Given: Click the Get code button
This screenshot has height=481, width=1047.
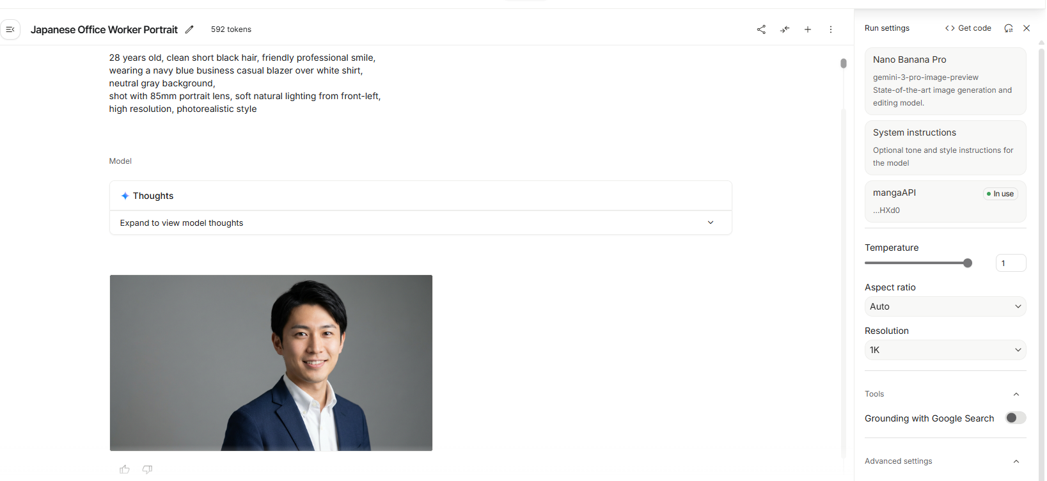Looking at the screenshot, I should [968, 28].
